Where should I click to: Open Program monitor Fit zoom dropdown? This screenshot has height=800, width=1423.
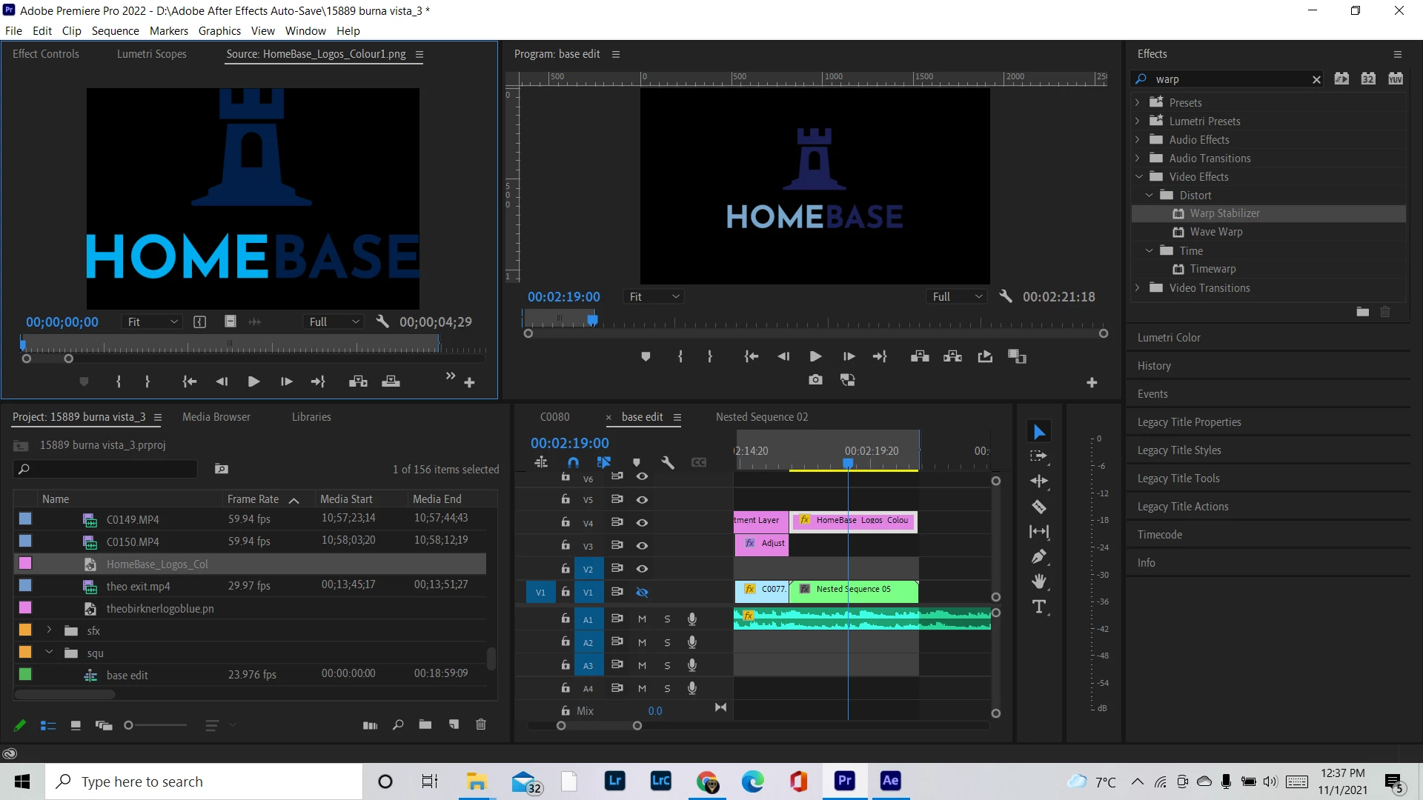tap(654, 297)
